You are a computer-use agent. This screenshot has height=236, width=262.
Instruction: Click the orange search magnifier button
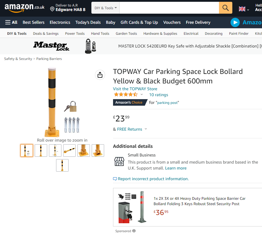click(226, 8)
